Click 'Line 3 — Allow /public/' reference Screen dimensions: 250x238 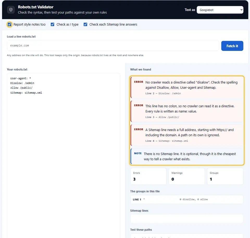click(162, 117)
